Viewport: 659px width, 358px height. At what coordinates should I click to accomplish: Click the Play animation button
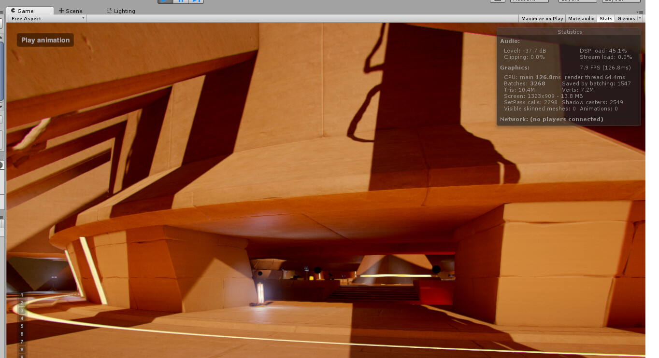coord(45,40)
